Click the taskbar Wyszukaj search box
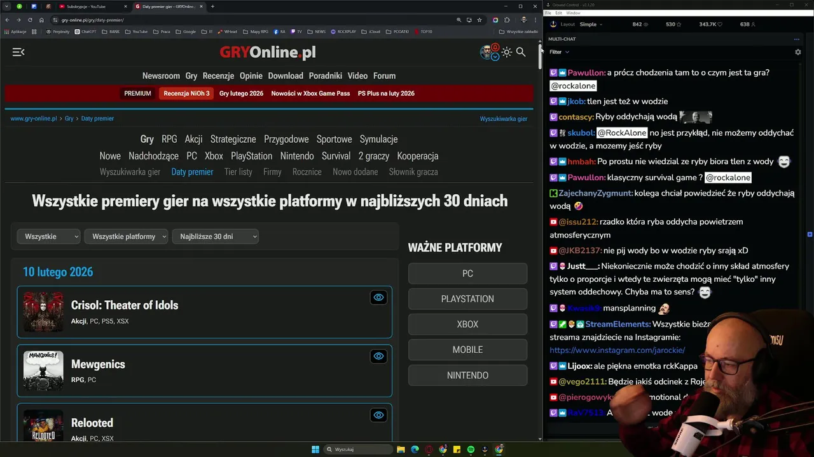The image size is (814, 457). point(358,449)
